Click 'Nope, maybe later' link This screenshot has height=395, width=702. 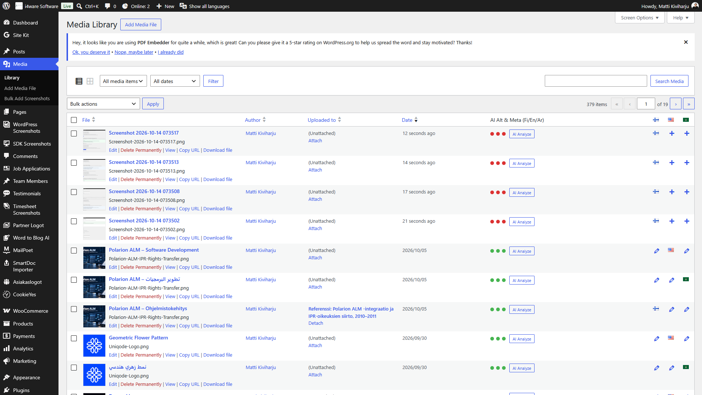(134, 52)
